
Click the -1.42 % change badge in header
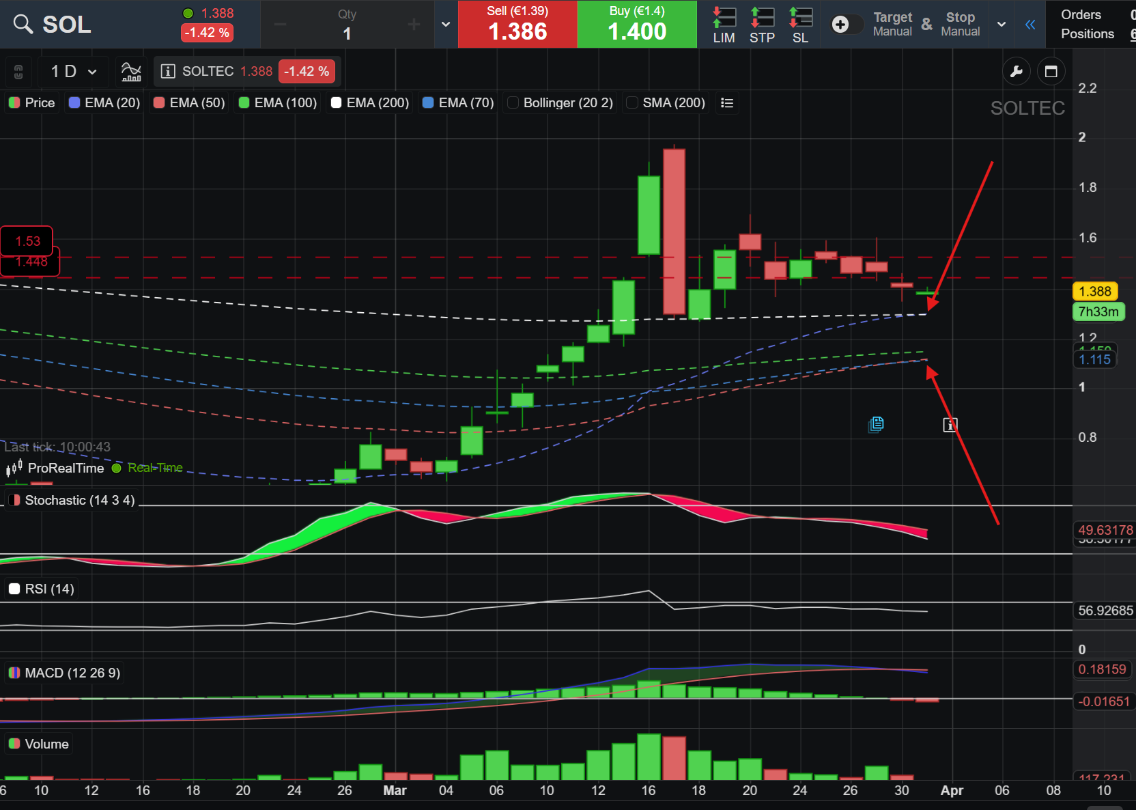207,32
